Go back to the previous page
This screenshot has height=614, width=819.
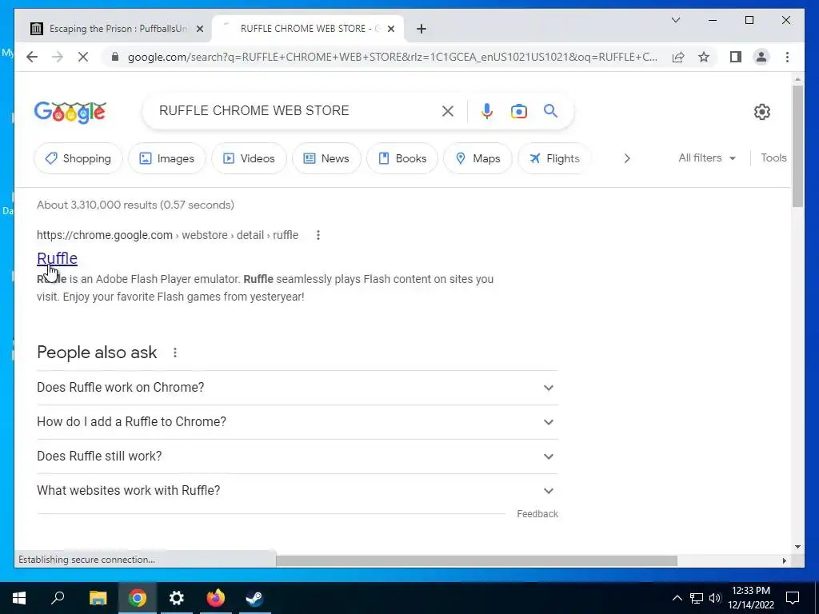32,57
